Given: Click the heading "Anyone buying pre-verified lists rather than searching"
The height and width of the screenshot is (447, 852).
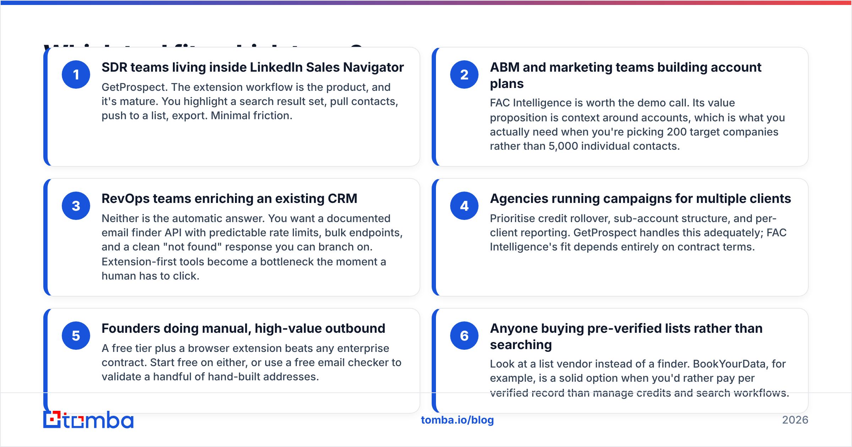Looking at the screenshot, I should pyautogui.click(x=626, y=336).
